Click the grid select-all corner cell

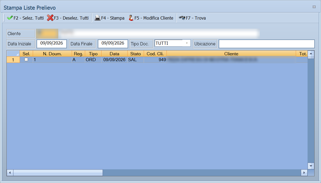point(13,54)
